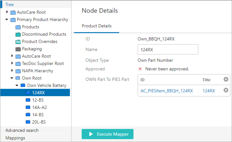Select the Products tree item

click(30, 27)
